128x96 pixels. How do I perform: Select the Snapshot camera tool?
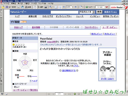pos(45,7)
